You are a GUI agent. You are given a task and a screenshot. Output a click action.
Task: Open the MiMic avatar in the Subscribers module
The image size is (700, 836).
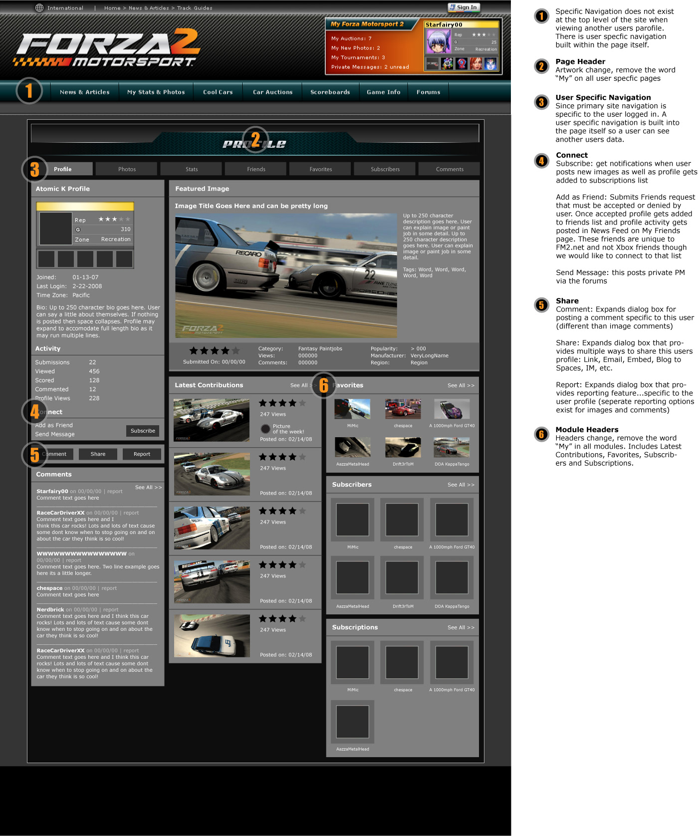[x=352, y=520]
